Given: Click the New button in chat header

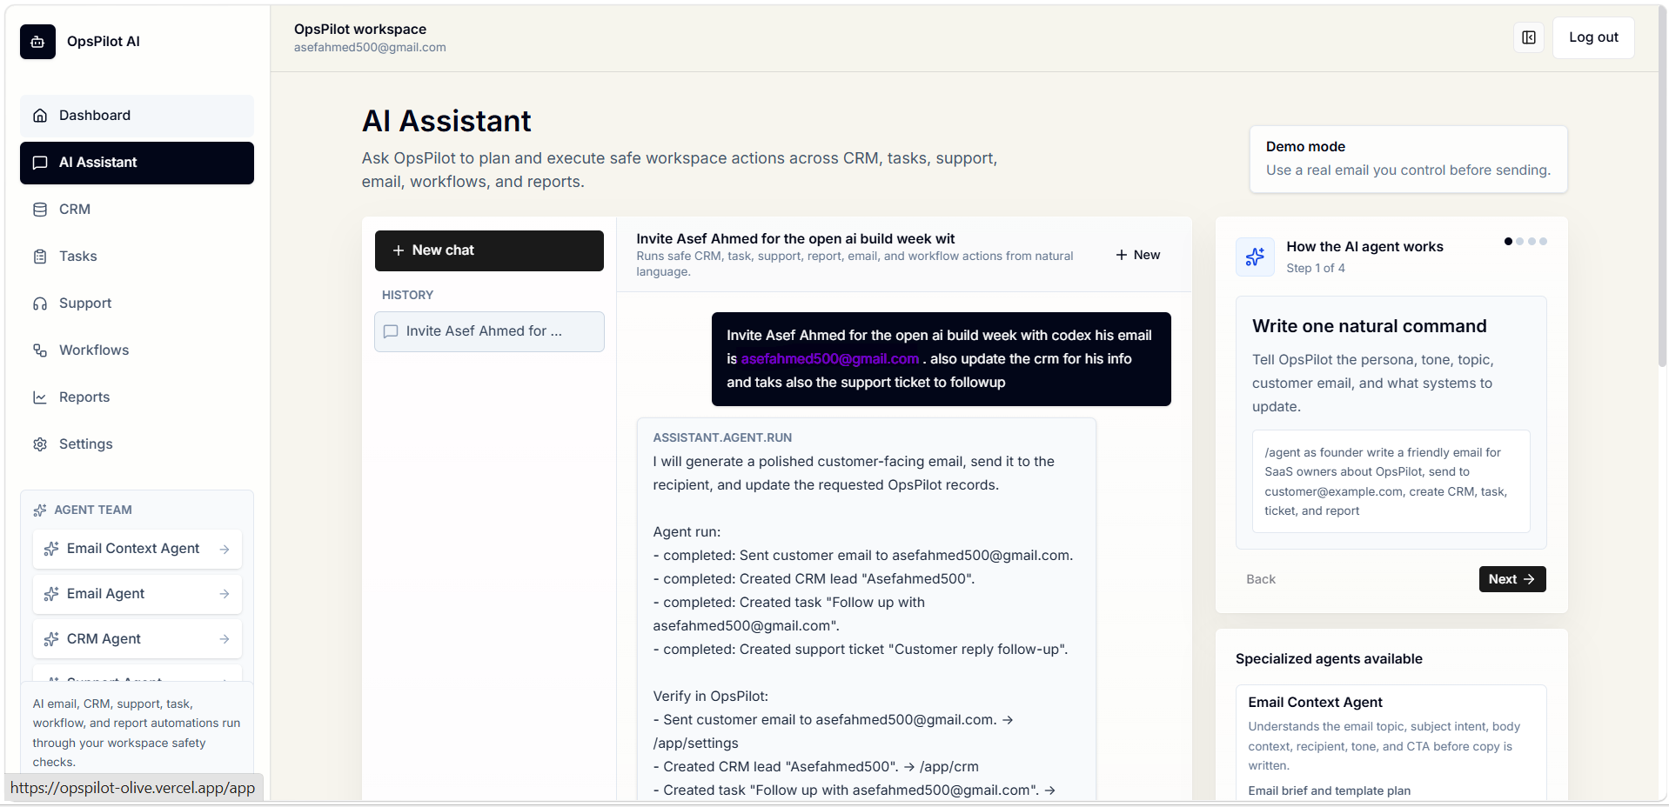Looking at the screenshot, I should coord(1138,255).
